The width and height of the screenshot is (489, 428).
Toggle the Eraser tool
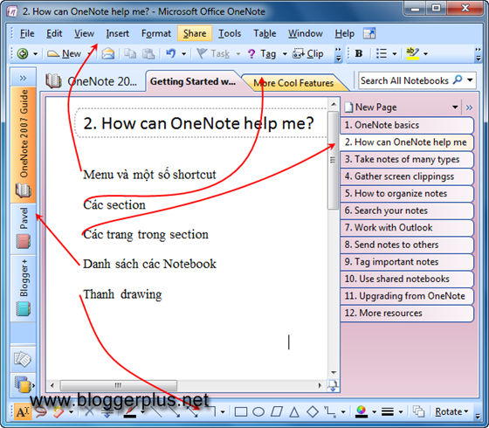click(x=59, y=412)
